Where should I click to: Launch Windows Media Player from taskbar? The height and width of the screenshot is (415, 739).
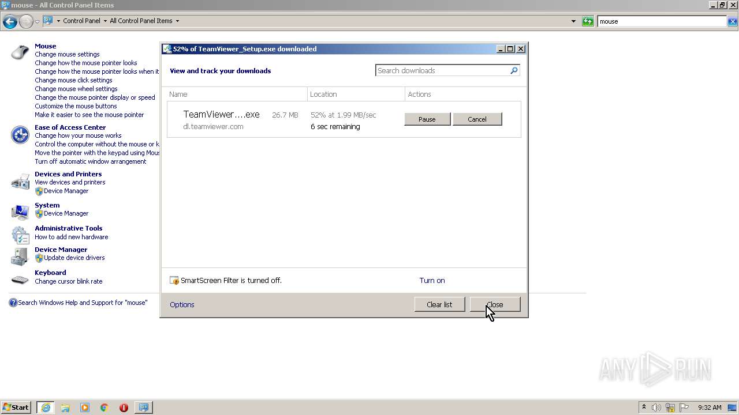[85, 408]
